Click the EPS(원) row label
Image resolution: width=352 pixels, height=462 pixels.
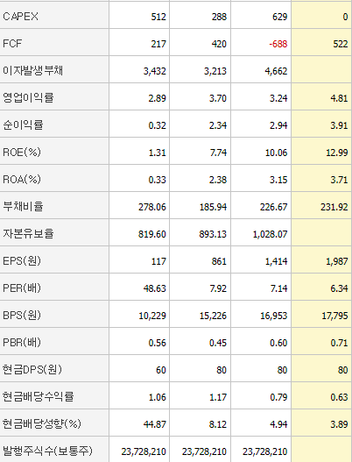tap(22, 260)
